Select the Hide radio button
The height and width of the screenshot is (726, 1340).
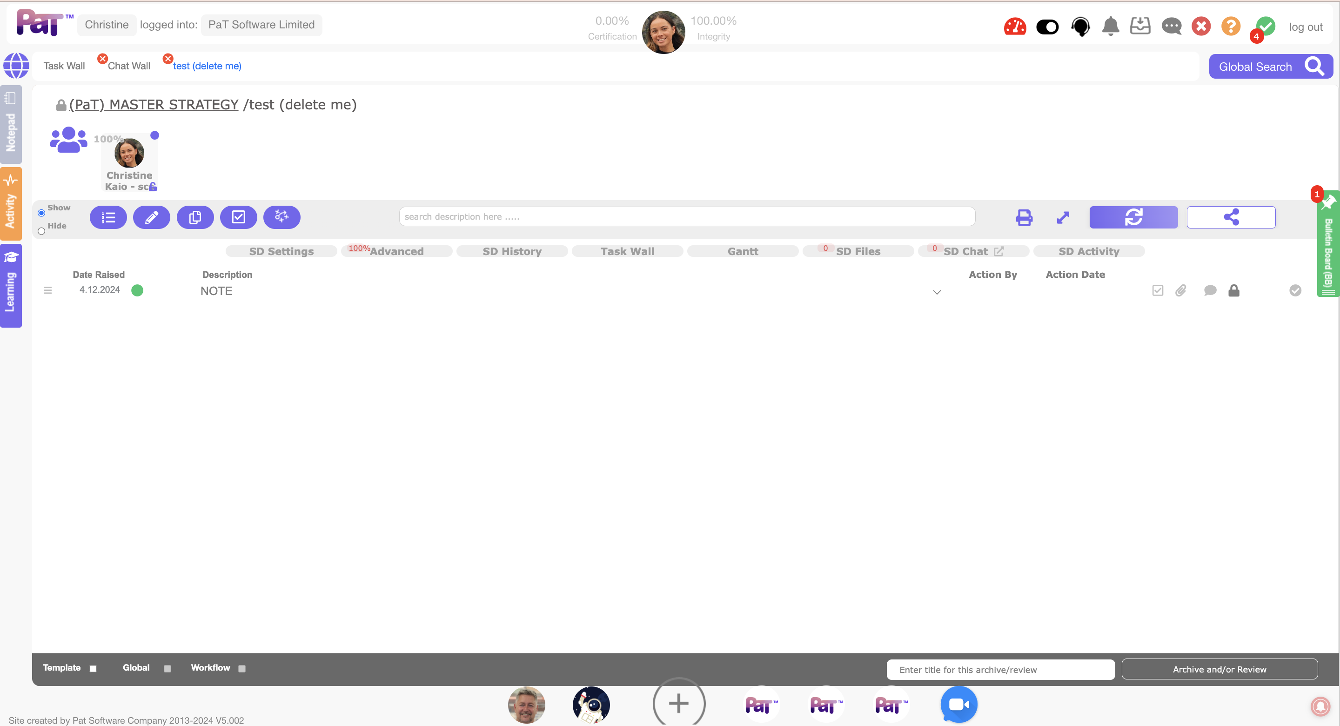point(41,231)
